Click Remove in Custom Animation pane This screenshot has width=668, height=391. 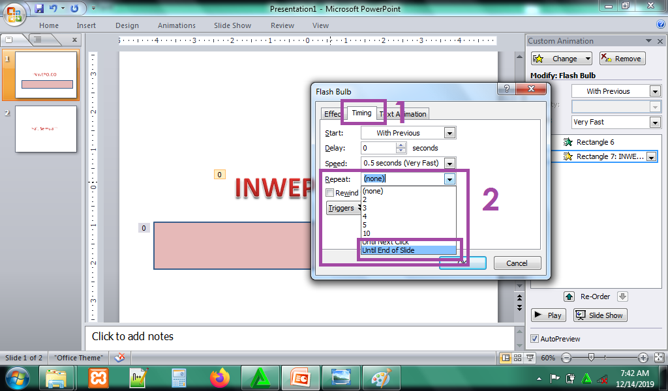[622, 59]
